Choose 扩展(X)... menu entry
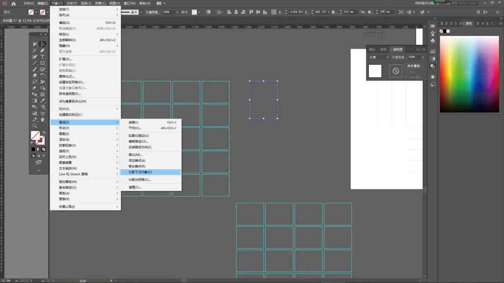The height and width of the screenshot is (283, 504). (85, 59)
